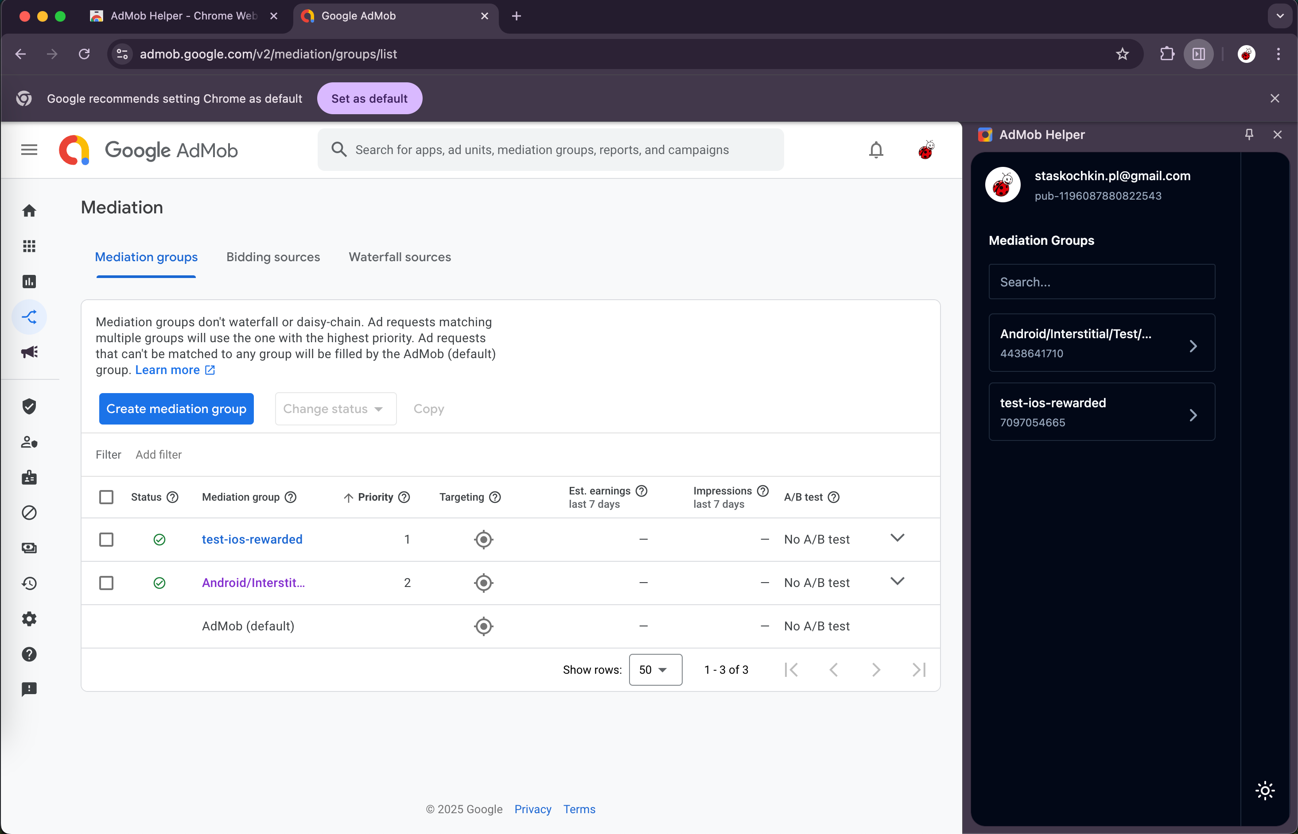1298x834 pixels.
Task: Pin the AdMob Helper side panel
Action: coord(1249,134)
